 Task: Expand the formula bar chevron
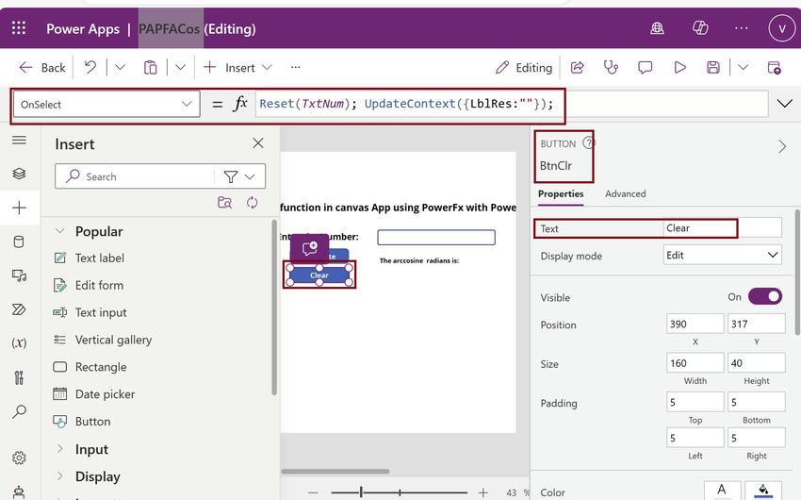point(784,104)
